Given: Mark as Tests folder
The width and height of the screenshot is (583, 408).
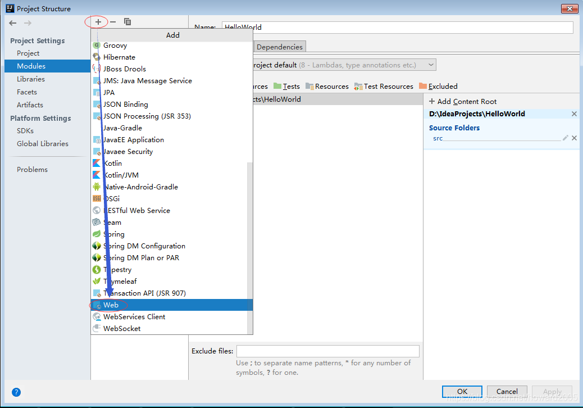Looking at the screenshot, I should pyautogui.click(x=286, y=87).
